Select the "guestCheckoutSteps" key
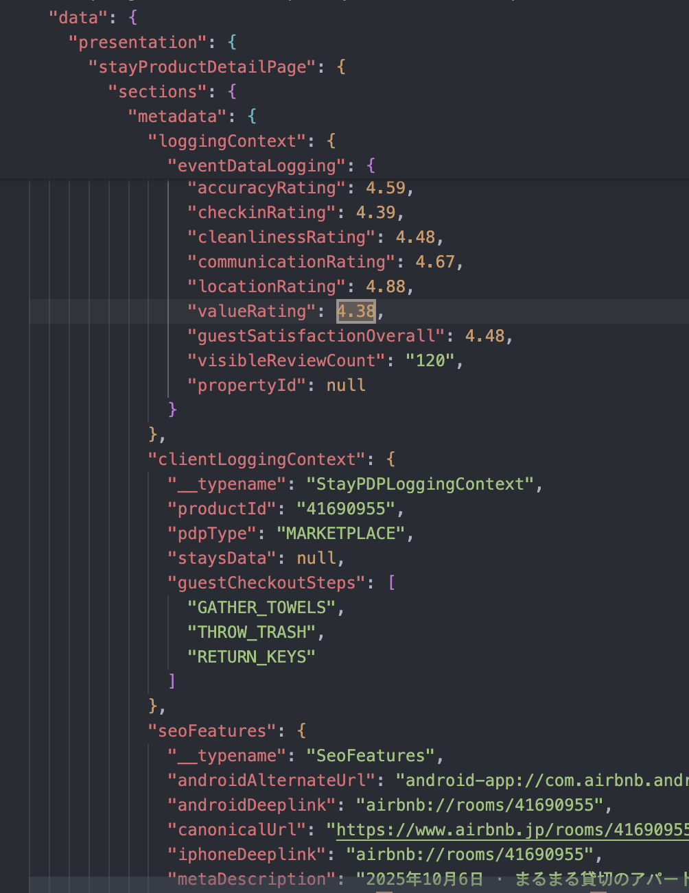The height and width of the screenshot is (893, 689). [267, 583]
